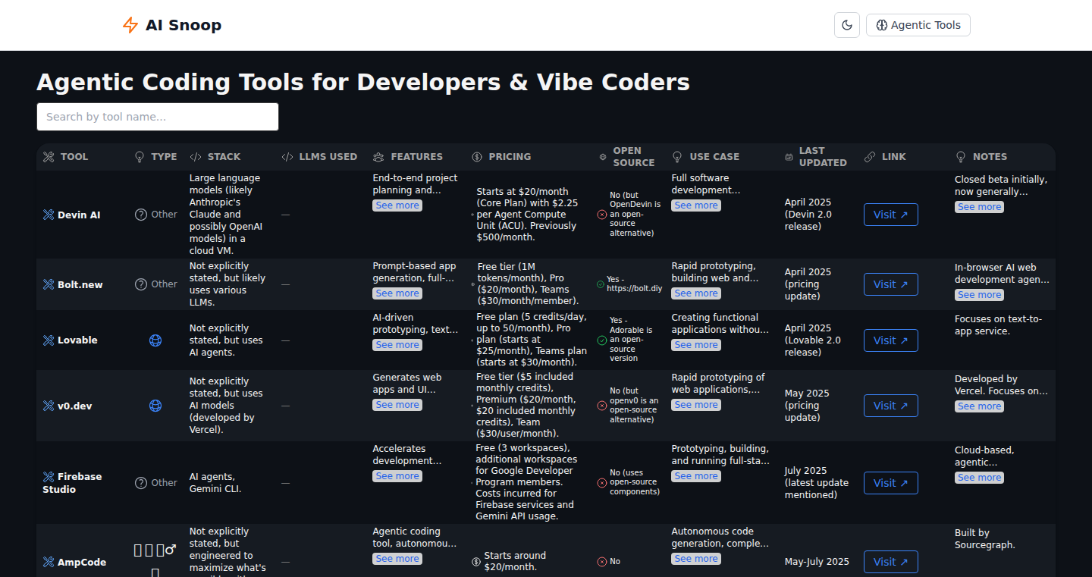1092x577 pixels.
Task: Click the tool icon next to Lovable
Action: coord(49,340)
